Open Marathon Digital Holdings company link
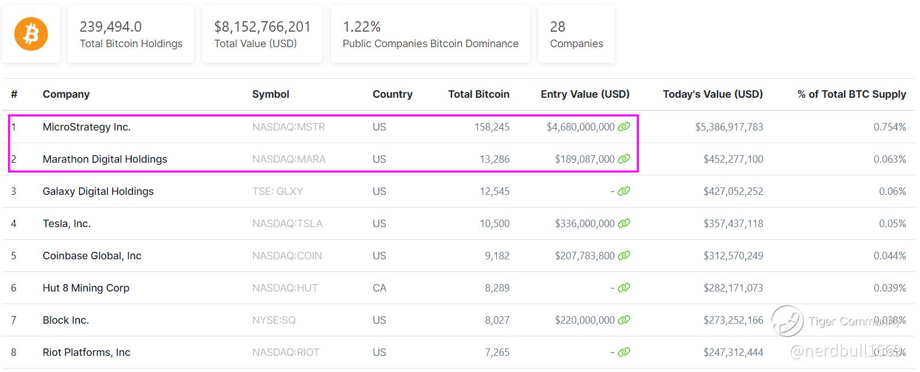The image size is (920, 372). pos(105,159)
